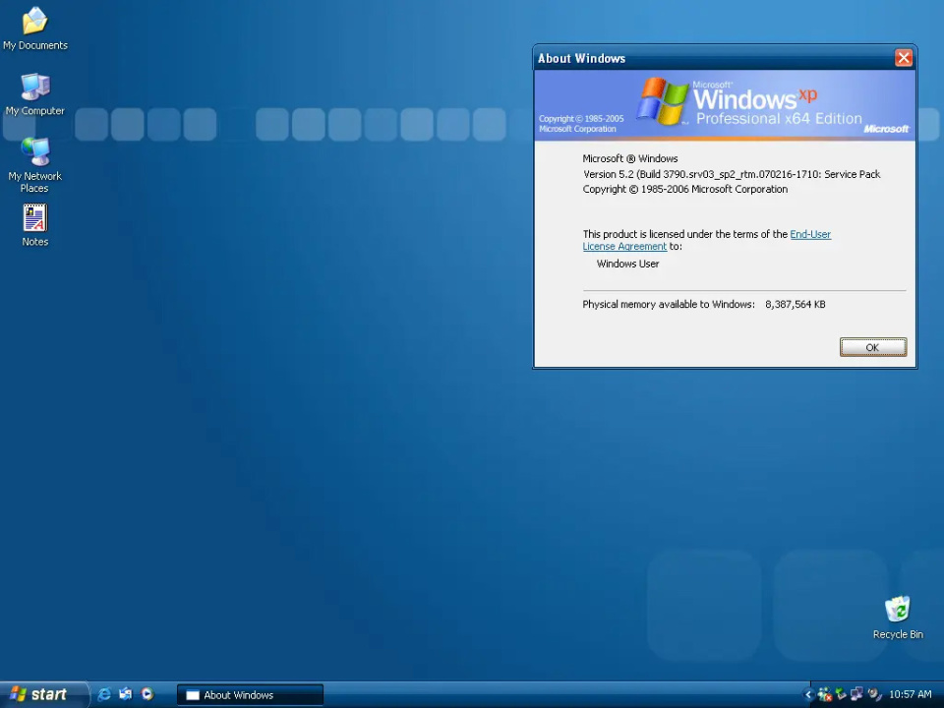944x708 pixels.
Task: Click the taskbar clock showing 10:57 AM
Action: point(911,695)
